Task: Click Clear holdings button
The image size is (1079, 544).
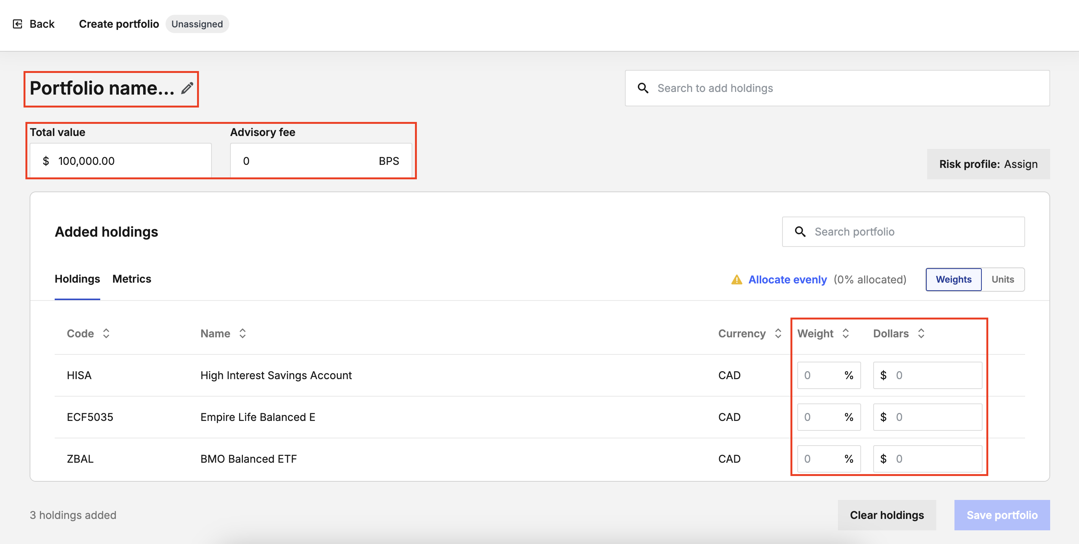Action: [887, 515]
